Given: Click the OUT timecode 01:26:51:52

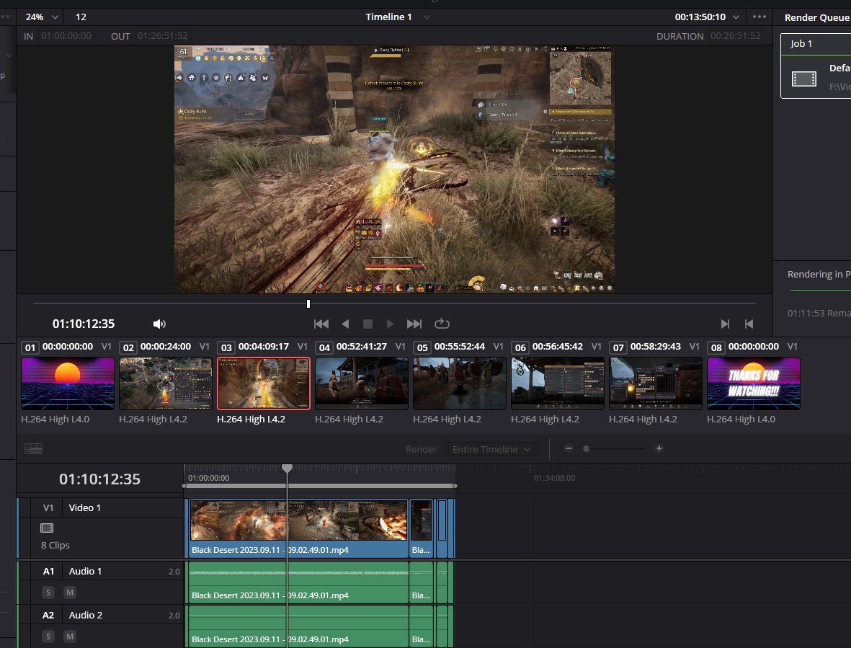Looking at the screenshot, I should pyautogui.click(x=163, y=36).
